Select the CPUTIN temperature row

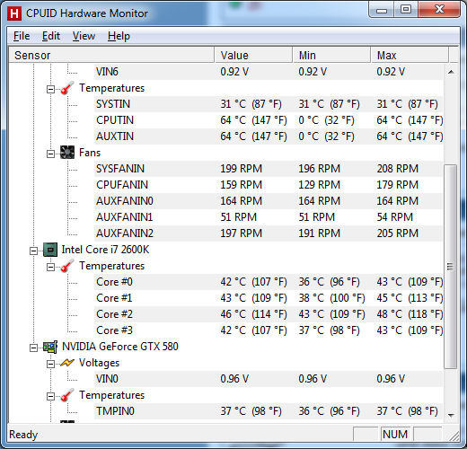(269, 120)
